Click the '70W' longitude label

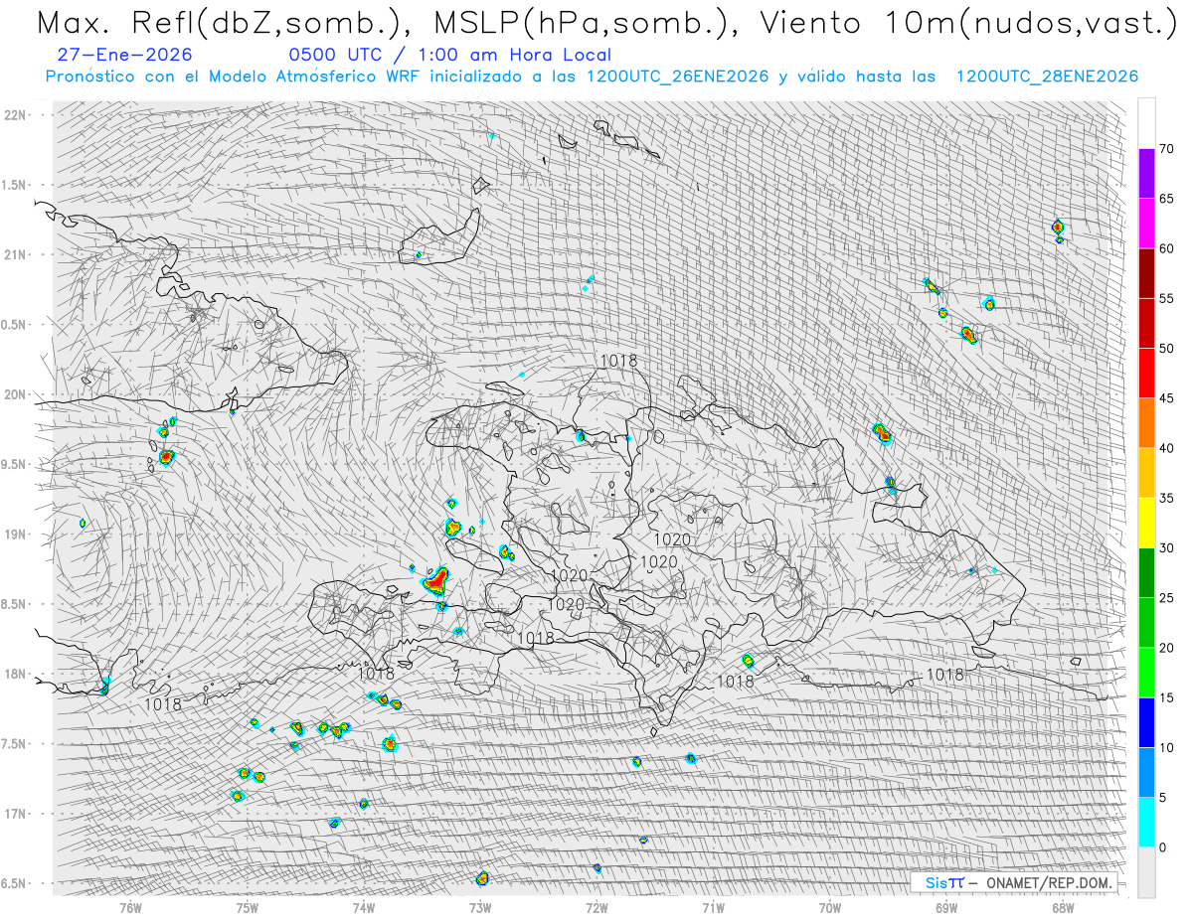(830, 907)
